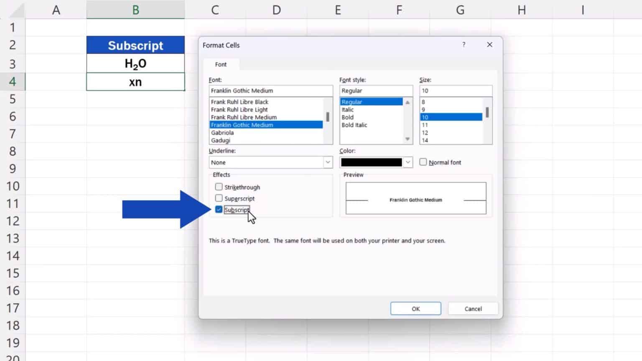Image resolution: width=642 pixels, height=361 pixels.
Task: Check the Normal font checkbox
Action: tap(423, 162)
